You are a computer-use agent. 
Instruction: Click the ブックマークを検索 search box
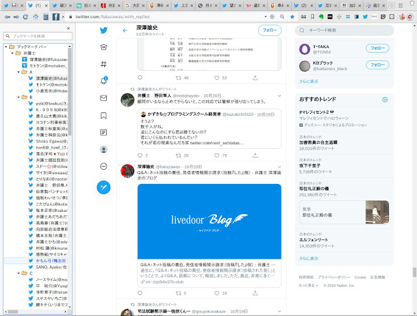click(x=38, y=36)
